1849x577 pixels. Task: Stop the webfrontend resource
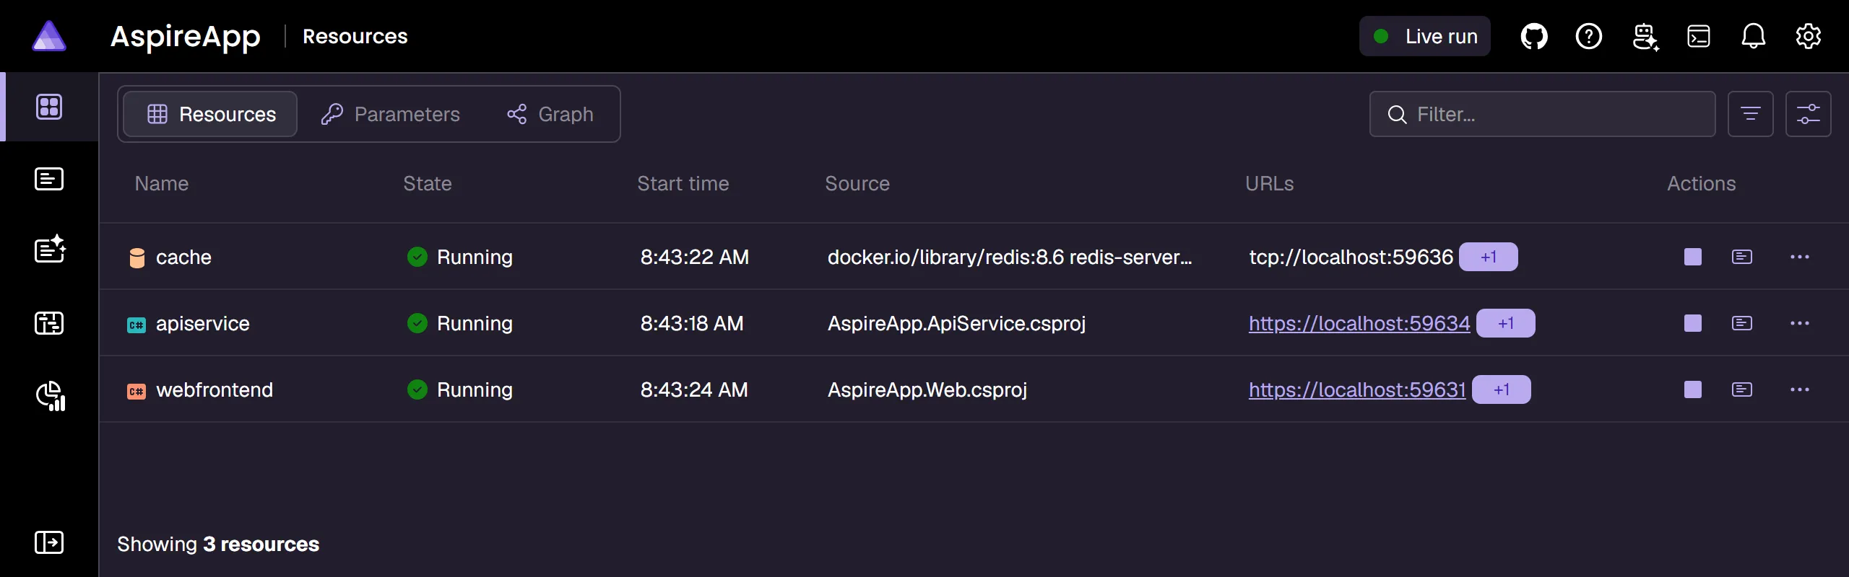pos(1693,389)
